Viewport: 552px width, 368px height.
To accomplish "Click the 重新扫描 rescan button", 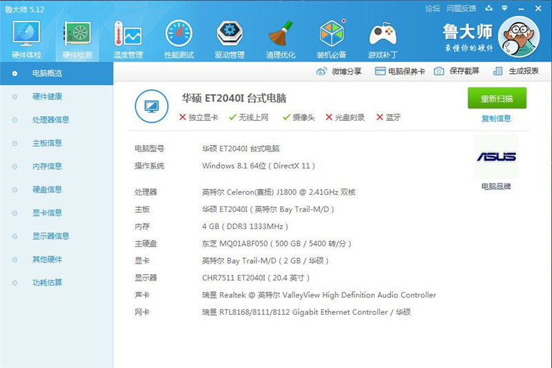I will (x=497, y=98).
